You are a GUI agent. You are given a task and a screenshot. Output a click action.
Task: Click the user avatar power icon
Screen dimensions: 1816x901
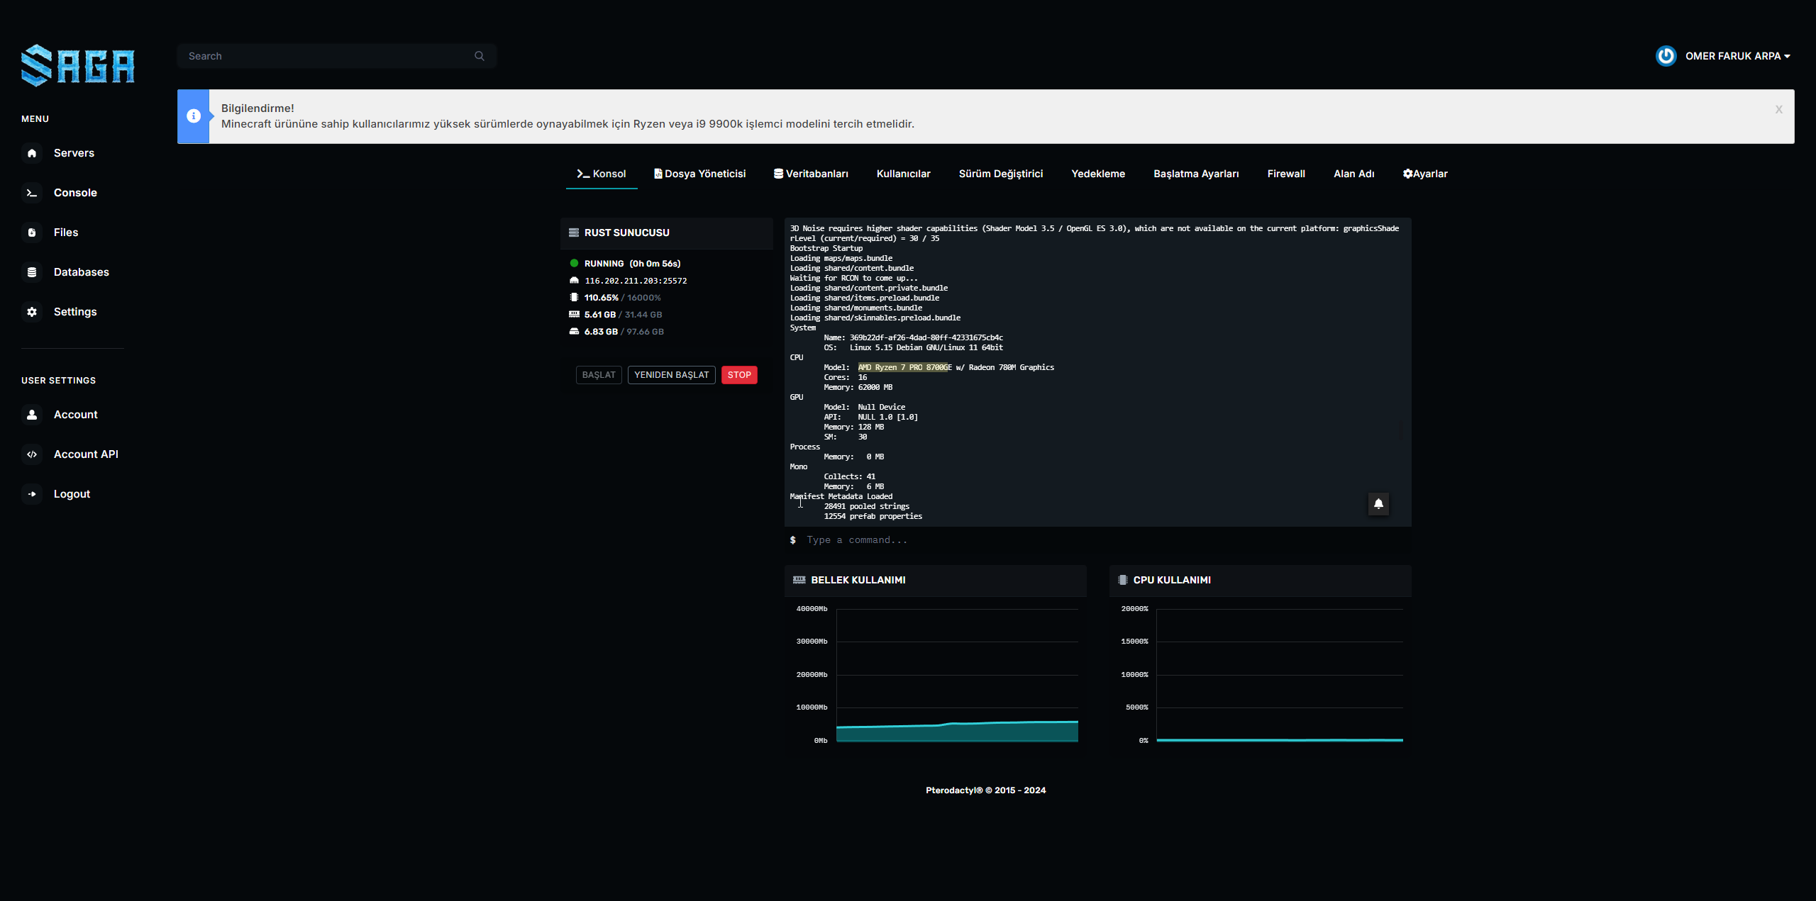[1666, 56]
